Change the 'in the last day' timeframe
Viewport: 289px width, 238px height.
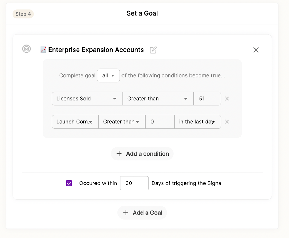pos(197,122)
